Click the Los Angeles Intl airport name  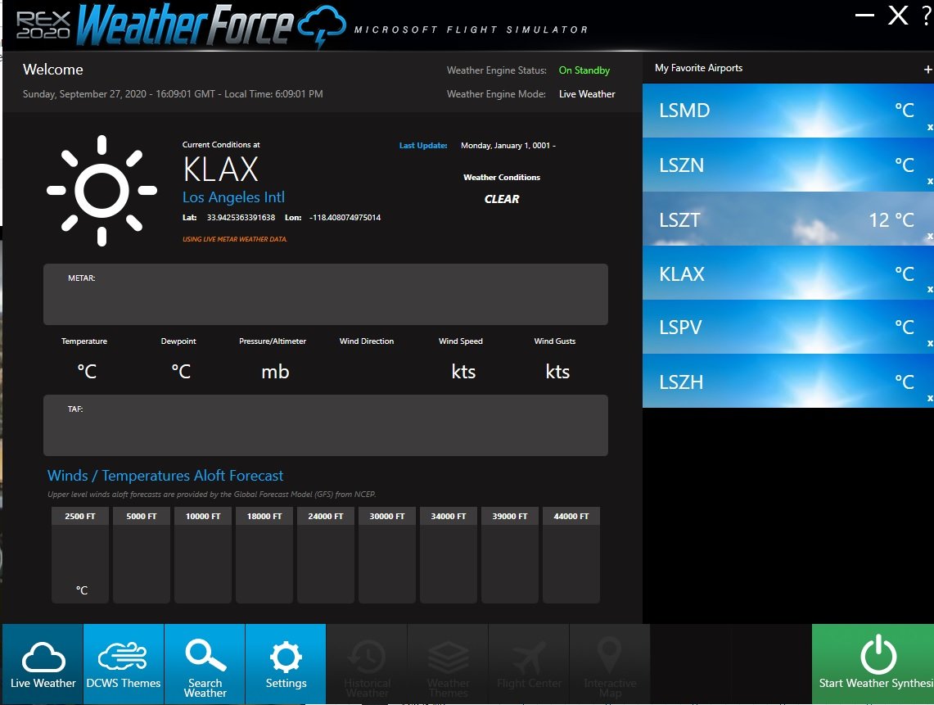coord(233,197)
